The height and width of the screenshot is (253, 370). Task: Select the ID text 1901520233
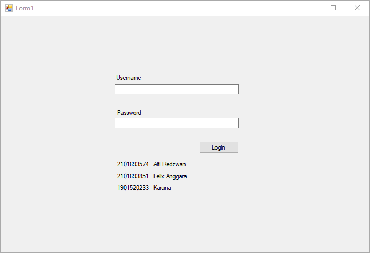click(133, 188)
